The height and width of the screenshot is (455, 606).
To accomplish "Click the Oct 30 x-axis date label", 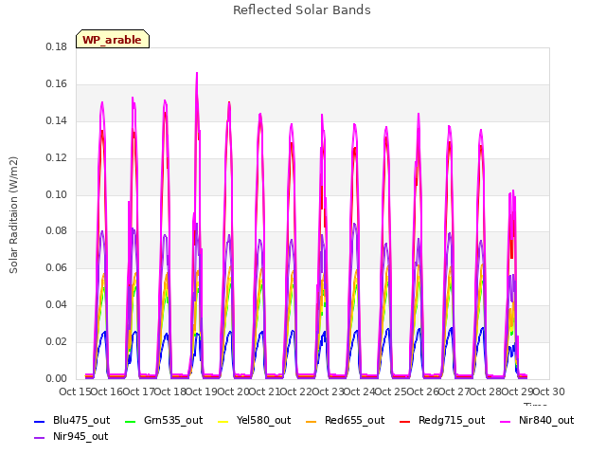I will pos(549,391).
